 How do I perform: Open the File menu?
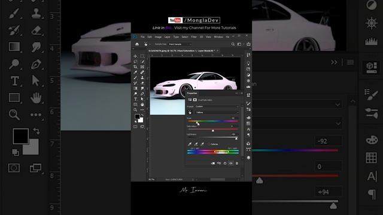(142, 37)
